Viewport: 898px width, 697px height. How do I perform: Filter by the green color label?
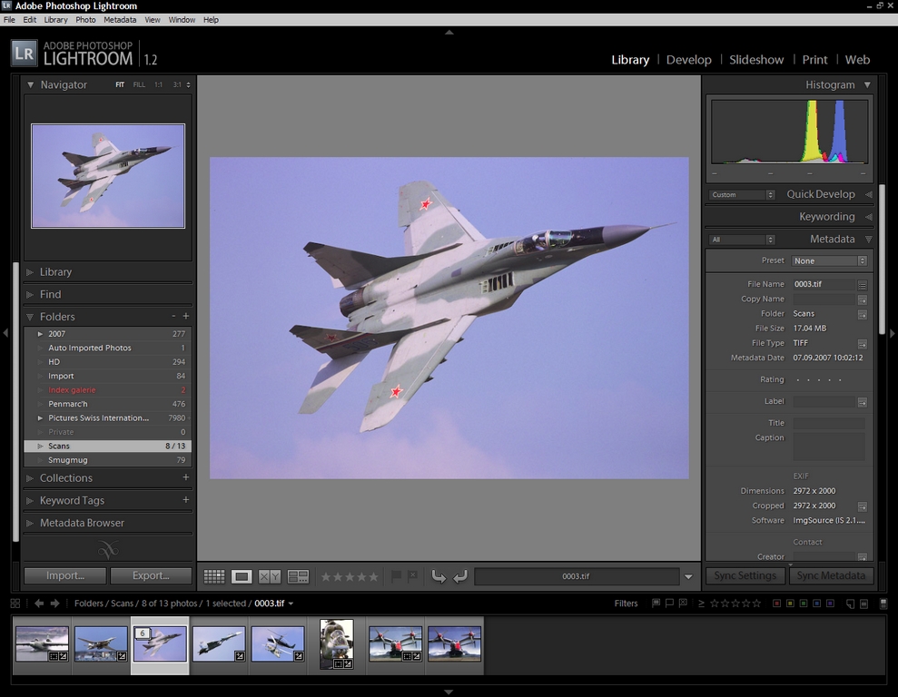pos(804,604)
